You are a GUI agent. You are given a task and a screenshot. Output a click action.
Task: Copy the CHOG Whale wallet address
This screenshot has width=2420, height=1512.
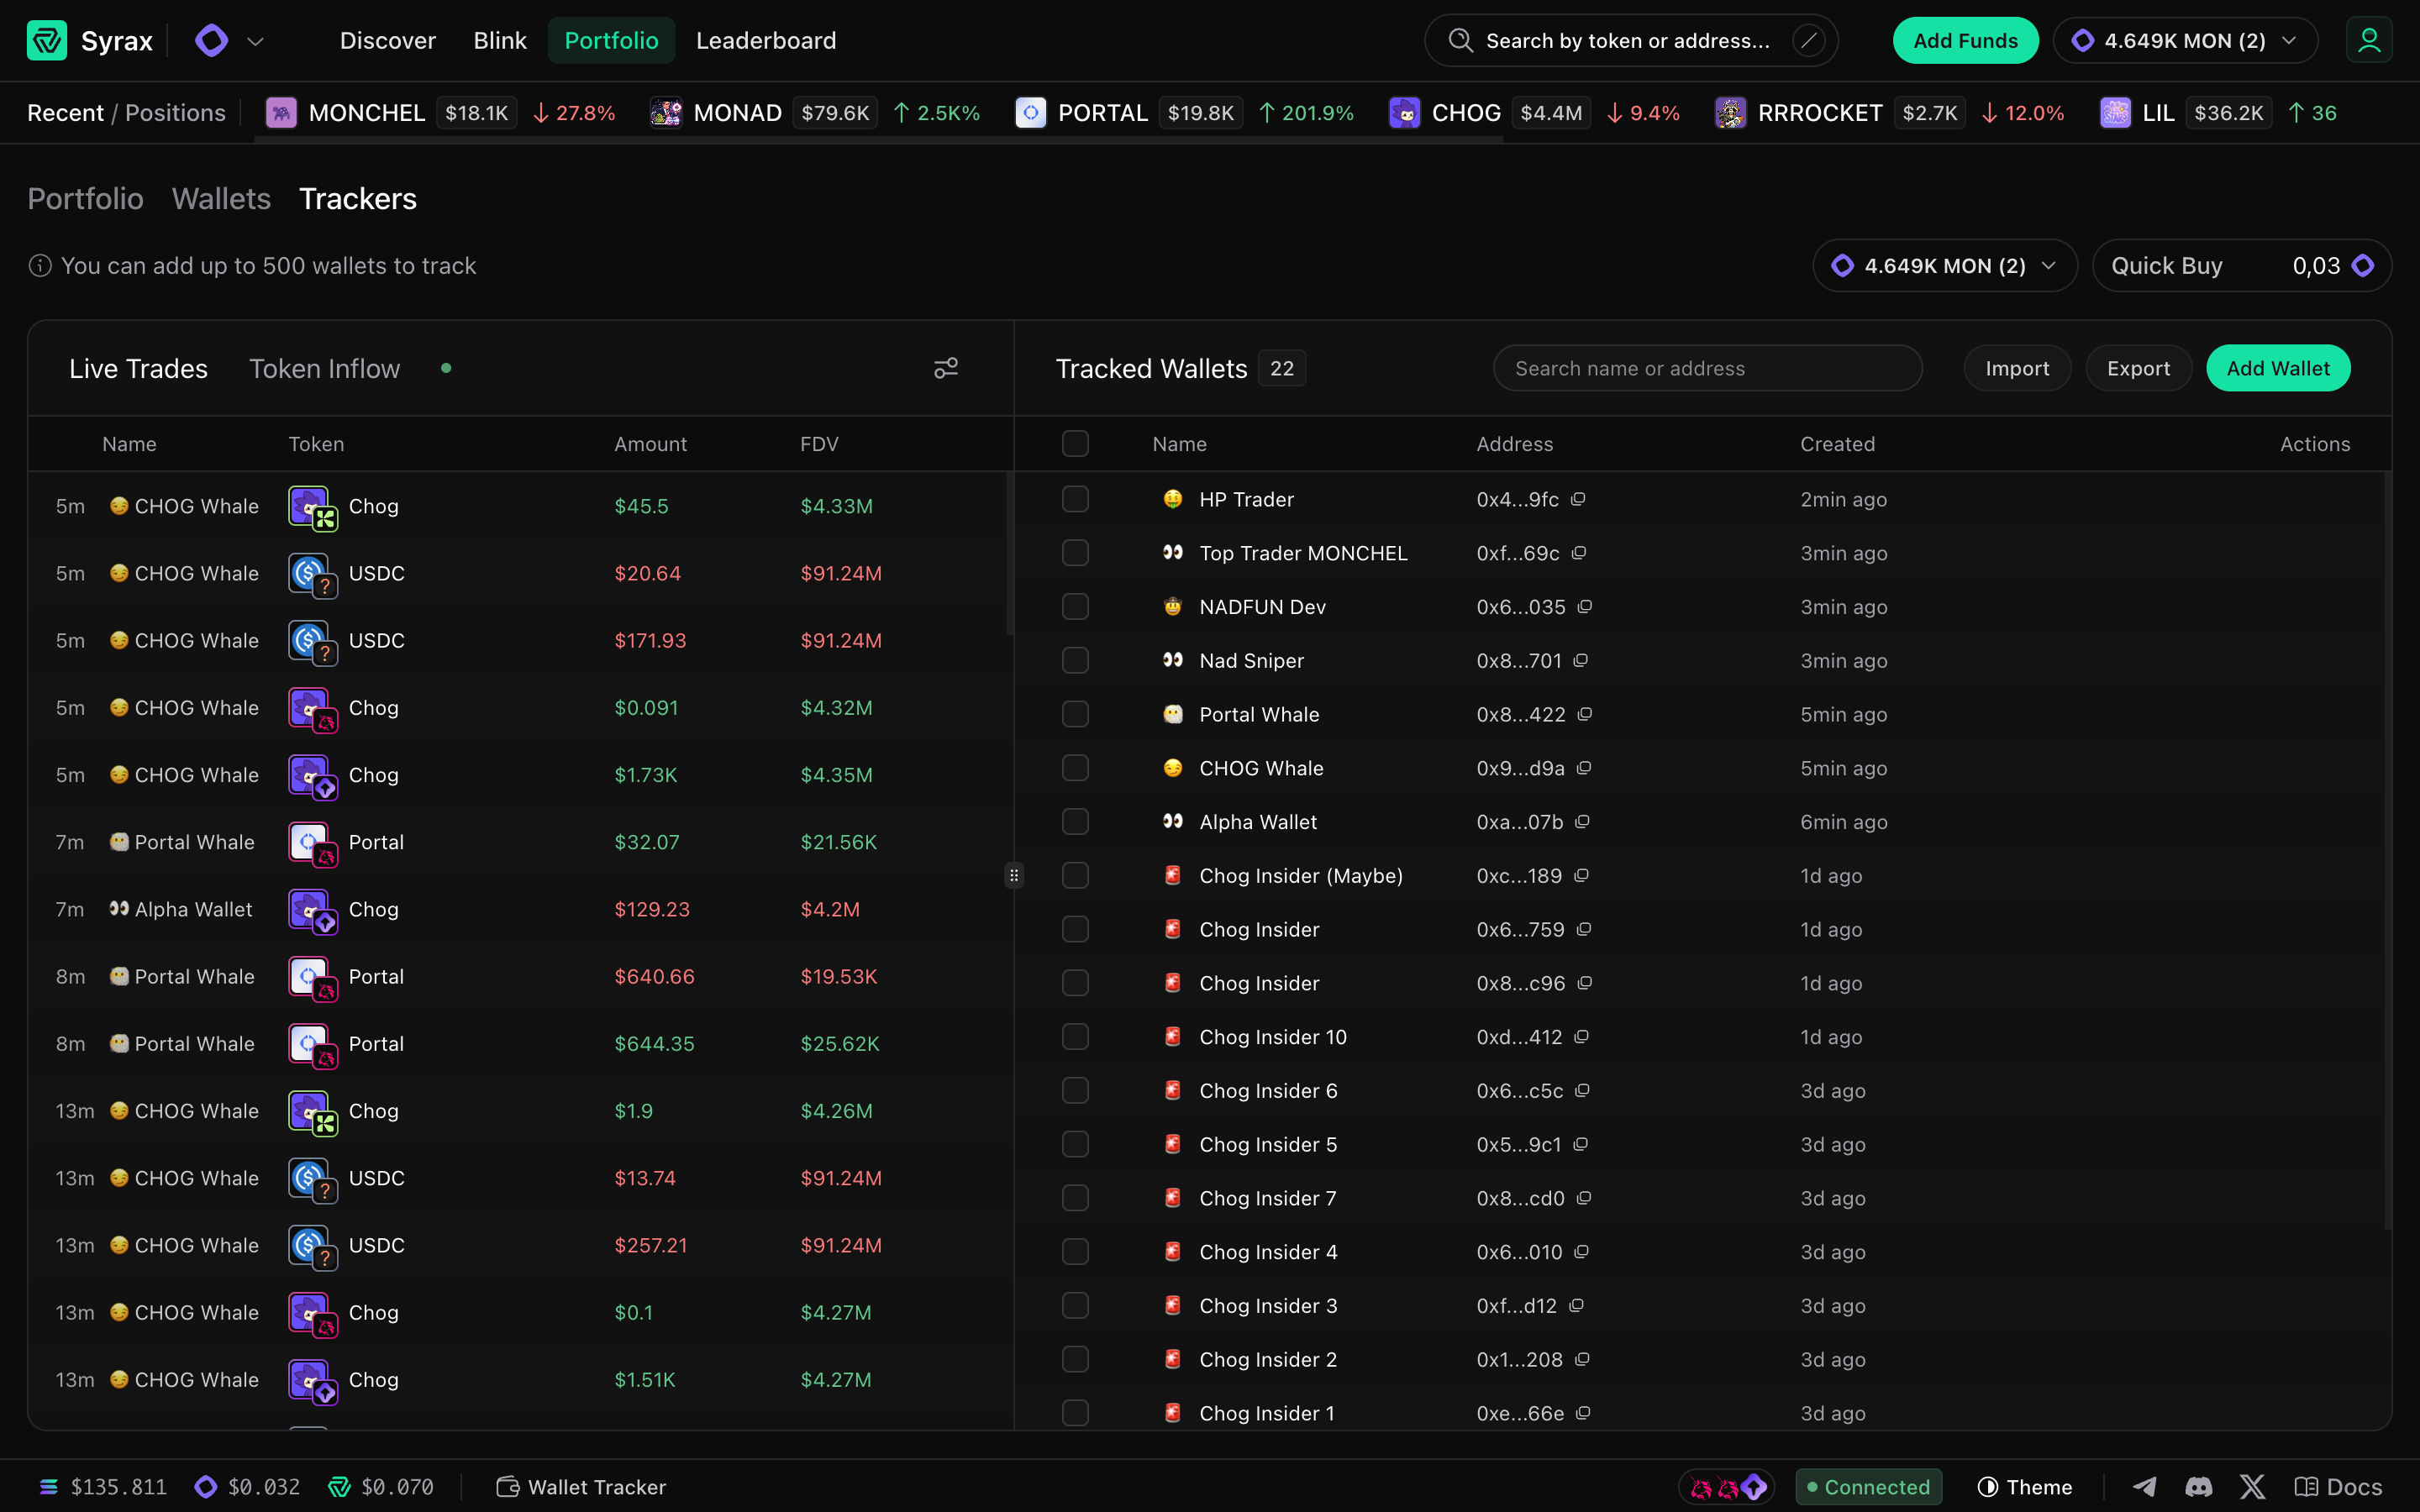(1584, 768)
